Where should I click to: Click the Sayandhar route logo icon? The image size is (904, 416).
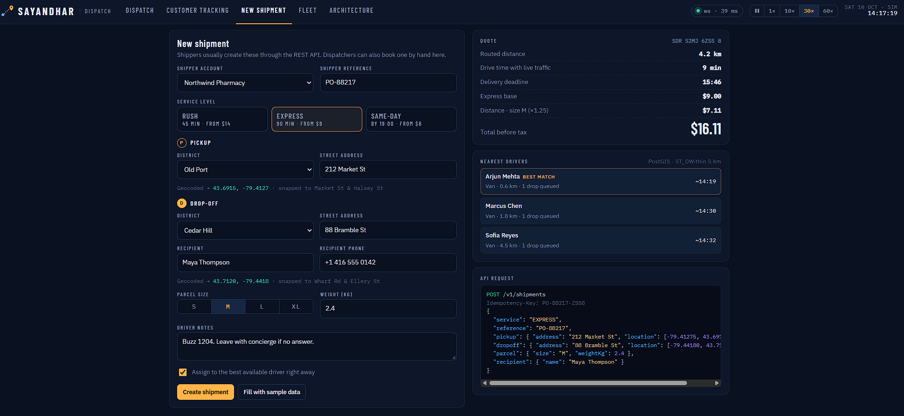click(8, 11)
